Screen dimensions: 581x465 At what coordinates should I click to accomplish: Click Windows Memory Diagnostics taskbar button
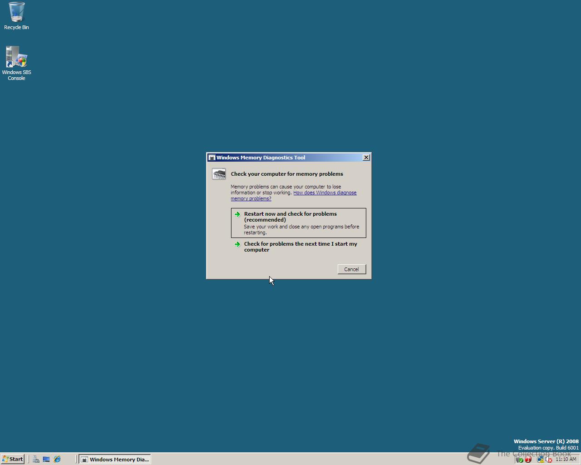tap(115, 459)
